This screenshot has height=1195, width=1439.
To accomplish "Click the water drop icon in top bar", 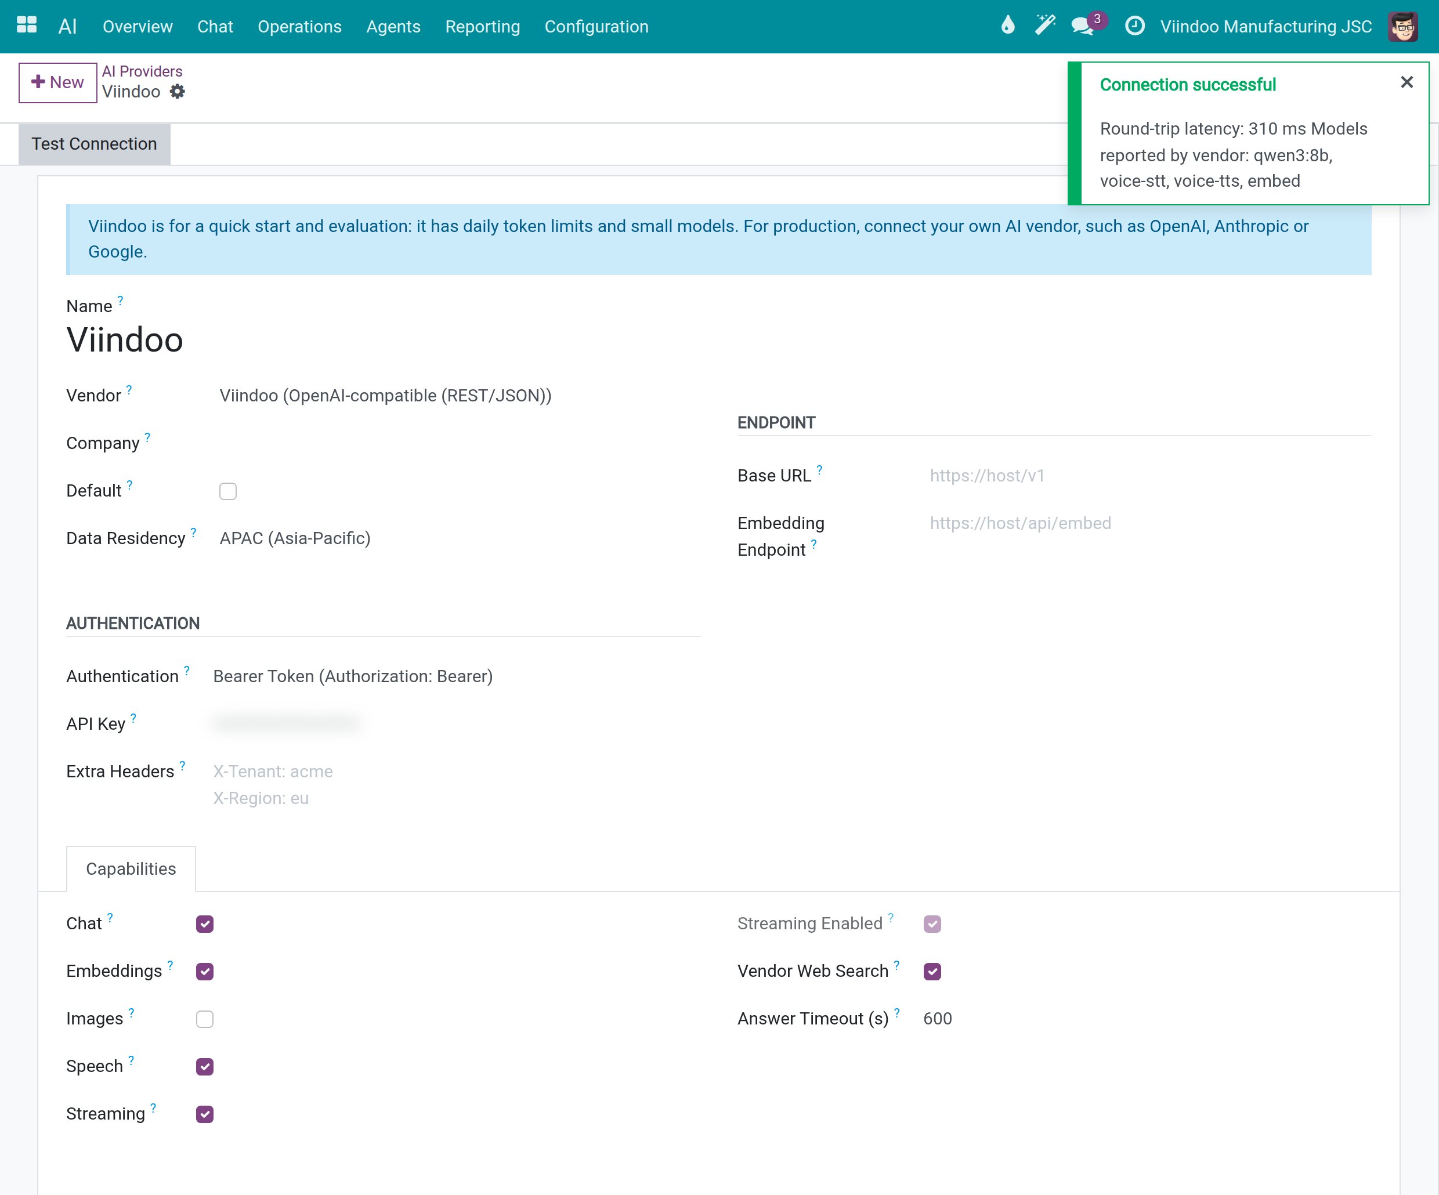I will (x=1007, y=26).
